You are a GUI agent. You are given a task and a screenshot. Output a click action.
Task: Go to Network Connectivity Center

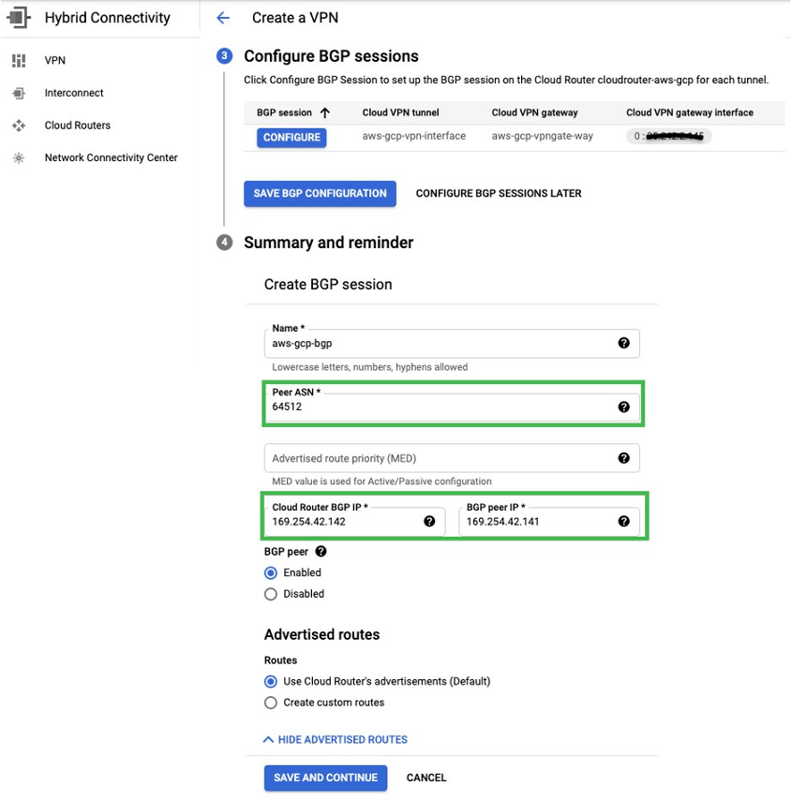click(111, 157)
